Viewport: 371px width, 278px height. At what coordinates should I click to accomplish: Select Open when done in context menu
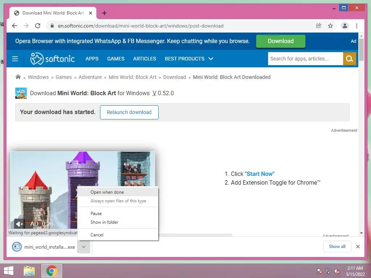[118, 192]
